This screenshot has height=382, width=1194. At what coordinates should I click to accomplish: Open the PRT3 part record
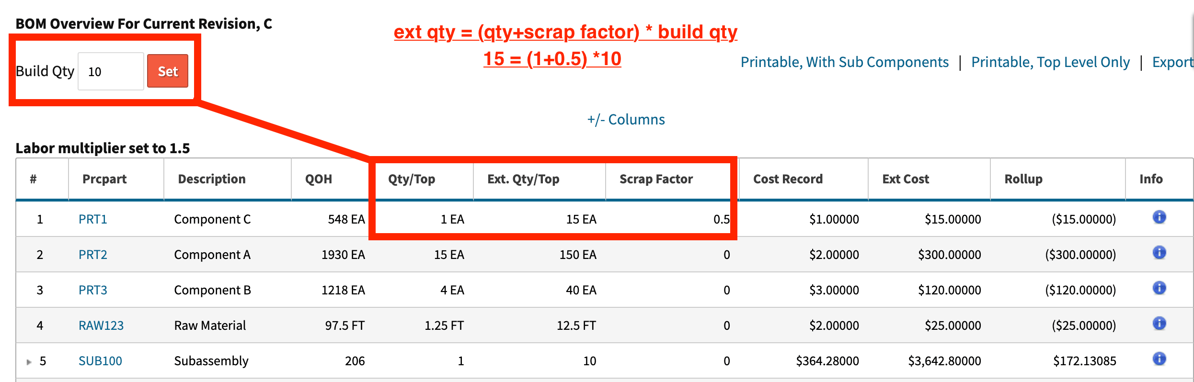92,290
